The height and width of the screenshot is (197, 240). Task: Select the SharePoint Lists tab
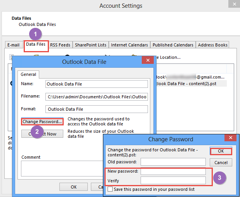(90, 45)
